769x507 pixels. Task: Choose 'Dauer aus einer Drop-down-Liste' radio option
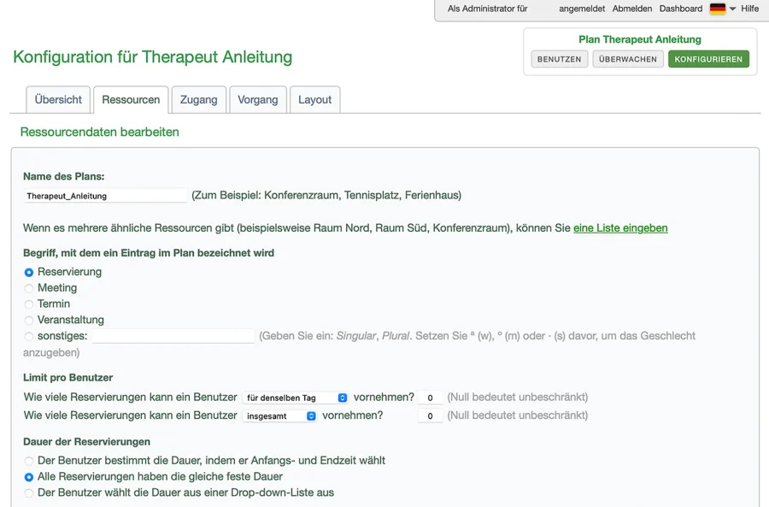(29, 492)
